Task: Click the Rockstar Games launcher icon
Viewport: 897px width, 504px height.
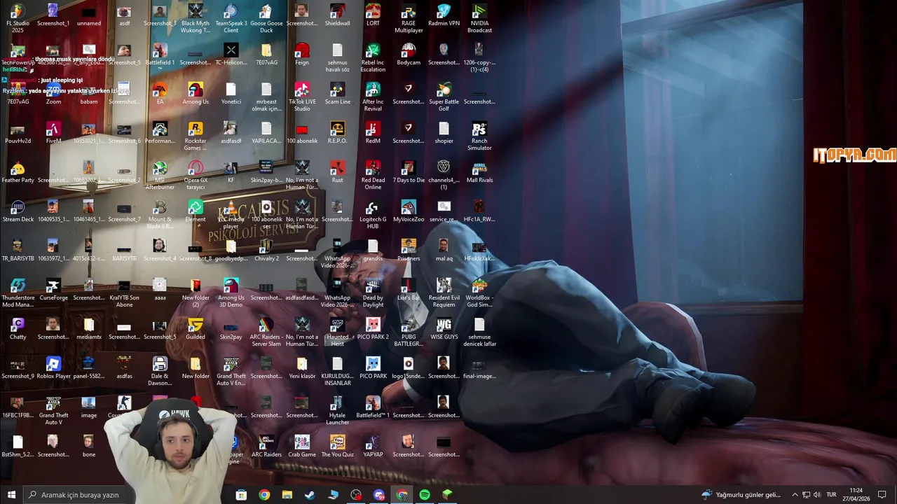Action: 196,136
